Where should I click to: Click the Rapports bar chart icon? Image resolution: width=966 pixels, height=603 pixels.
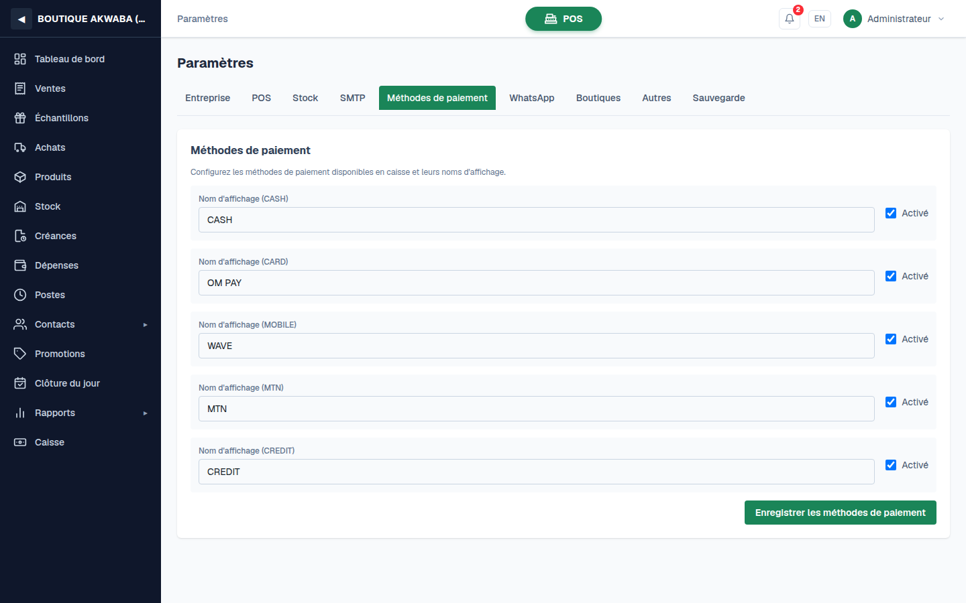20,413
